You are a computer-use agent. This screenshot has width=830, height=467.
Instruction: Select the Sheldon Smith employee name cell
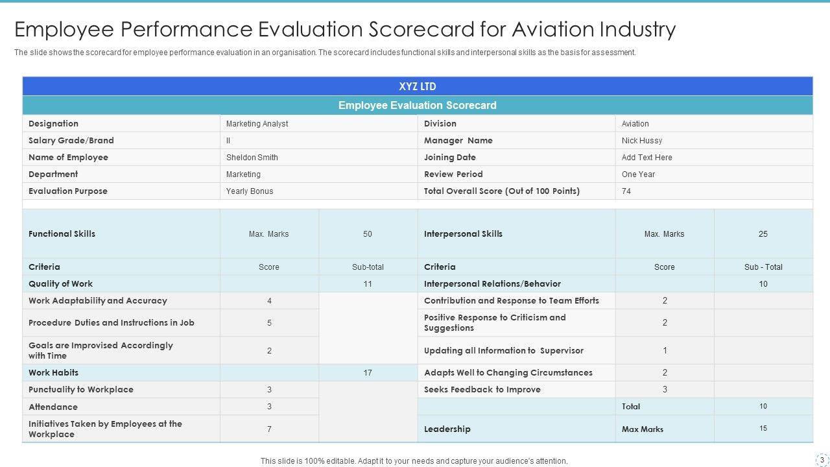(x=252, y=158)
